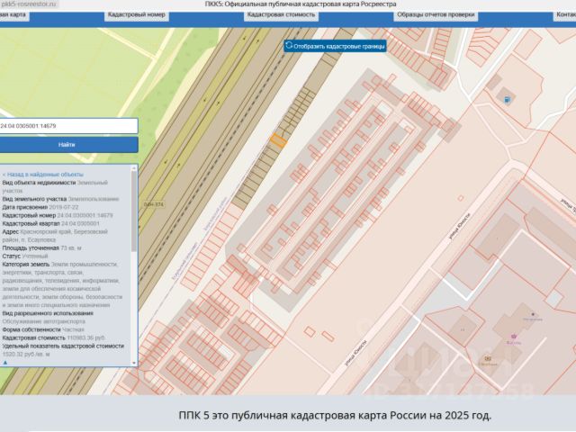The image size is (576, 432).
Task: Click the highlighted orange parcel on map
Action: (278, 140)
